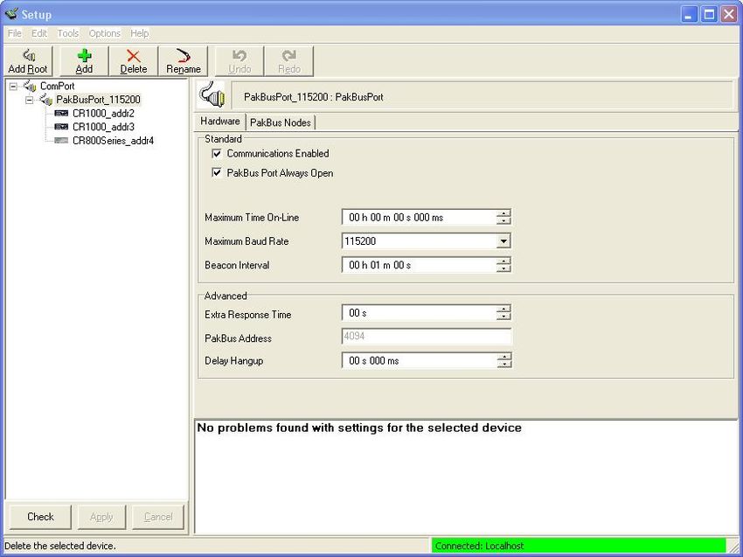Select CR800Series_addr4 in the device tree
743x557 pixels.
pyautogui.click(x=114, y=140)
